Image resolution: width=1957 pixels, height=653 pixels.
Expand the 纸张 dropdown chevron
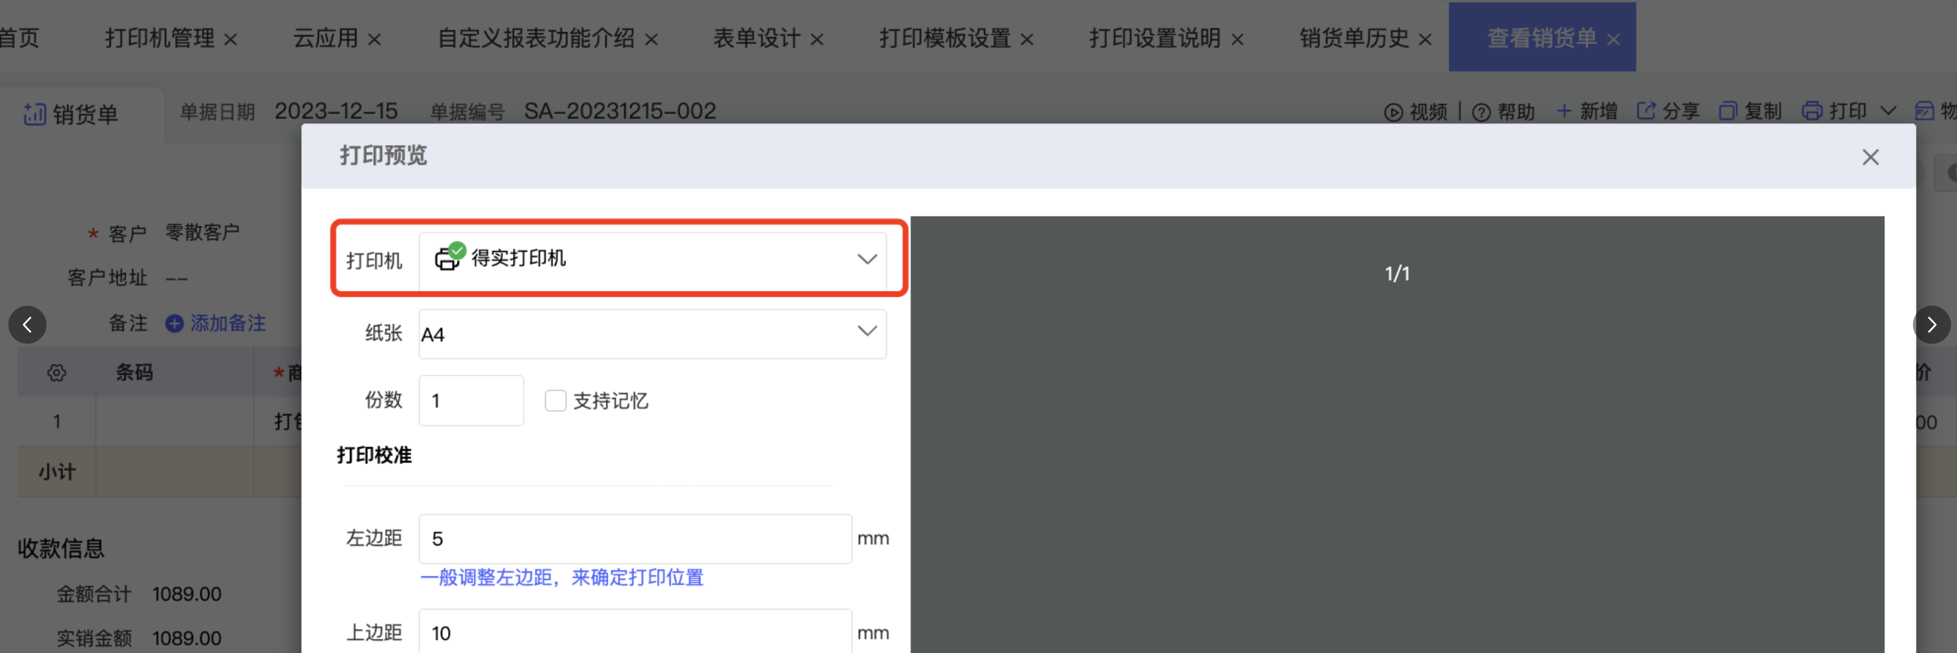click(x=867, y=331)
